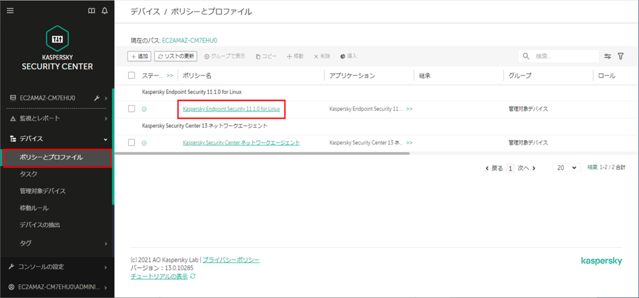639x298 pixels.
Task: Expand the EC2AMAZ-CM7EHU0 server menu chevron
Action: click(x=106, y=98)
